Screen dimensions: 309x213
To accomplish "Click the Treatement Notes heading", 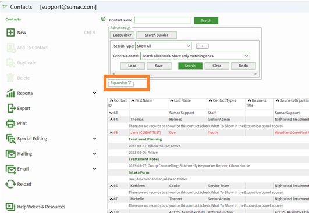I will click(144, 159).
